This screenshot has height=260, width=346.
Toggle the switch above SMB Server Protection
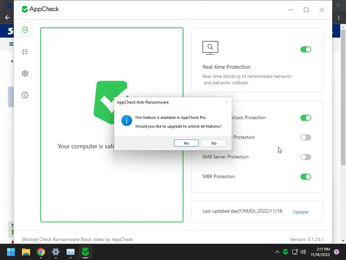(x=305, y=137)
